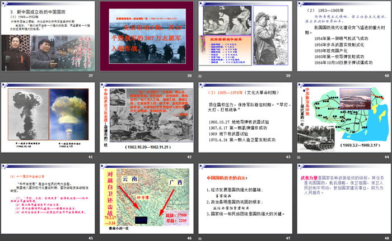392x241 pixels.
Task: Select slide 48 thumbnail about 武装力量
Action: pyautogui.click(x=344, y=199)
